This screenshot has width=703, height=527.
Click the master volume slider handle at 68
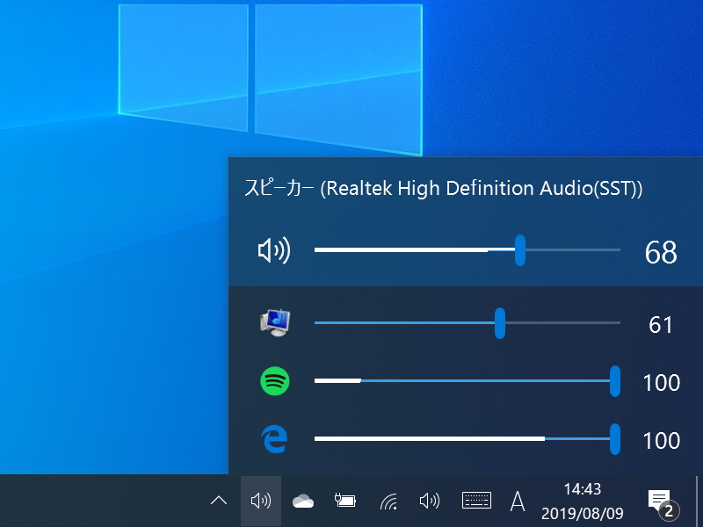pos(519,250)
